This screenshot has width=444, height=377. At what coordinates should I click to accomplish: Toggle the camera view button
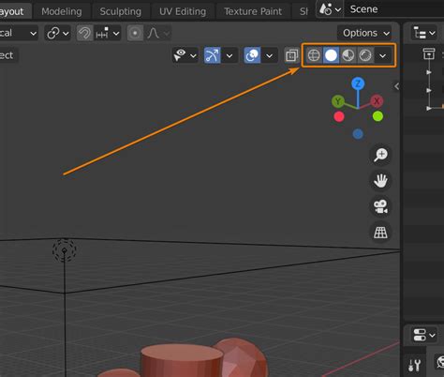coord(380,206)
